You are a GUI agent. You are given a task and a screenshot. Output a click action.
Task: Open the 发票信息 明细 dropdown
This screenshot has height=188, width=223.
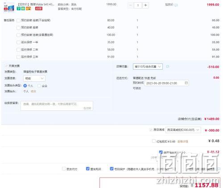point(34,78)
